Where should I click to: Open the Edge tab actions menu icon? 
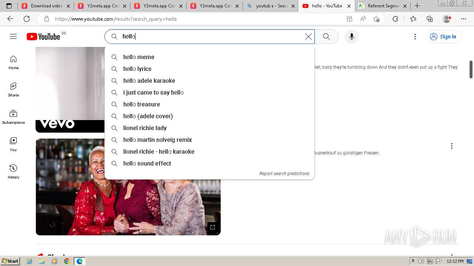point(9,6)
